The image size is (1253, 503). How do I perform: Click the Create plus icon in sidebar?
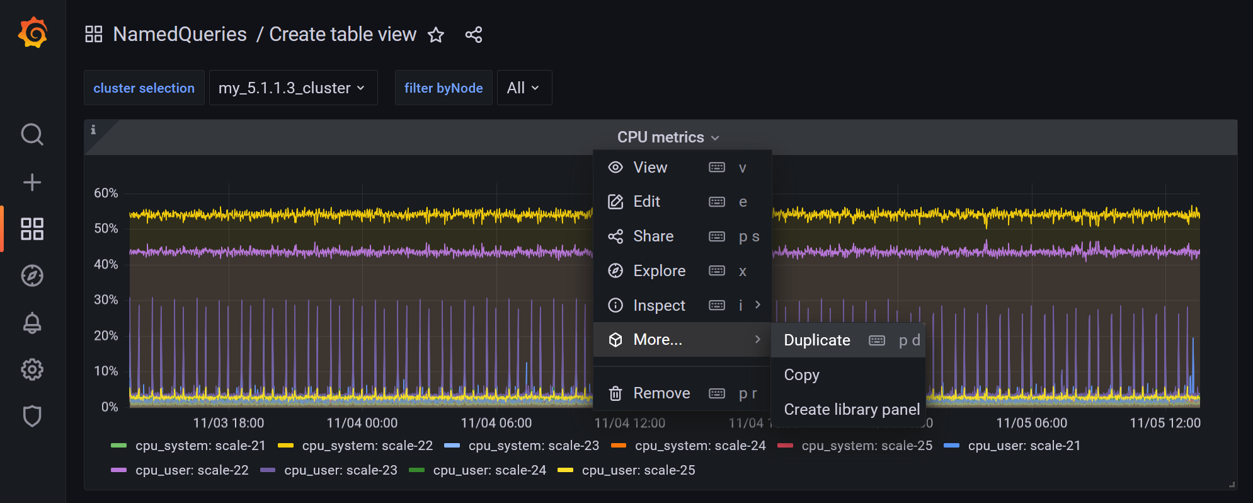click(x=32, y=182)
